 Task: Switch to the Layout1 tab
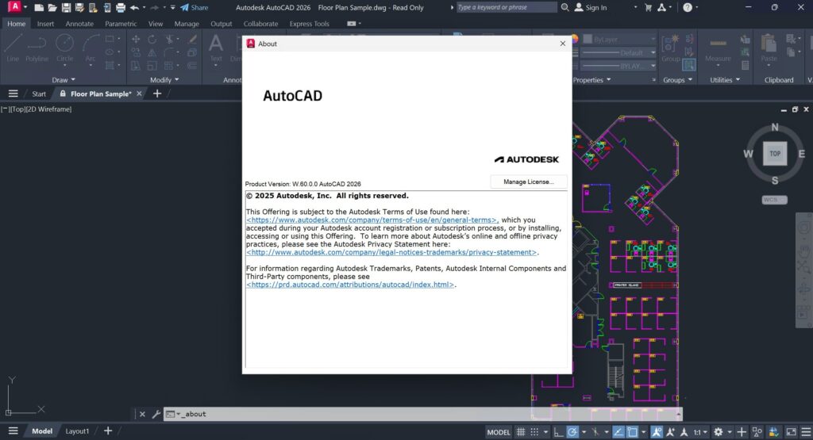click(77, 431)
